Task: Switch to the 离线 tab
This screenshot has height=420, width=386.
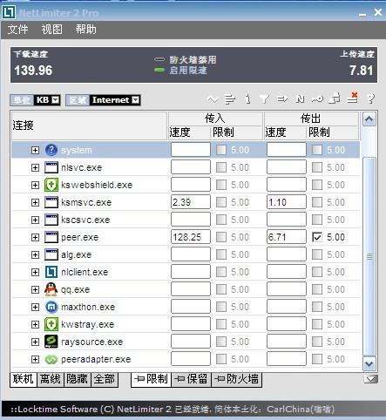Action: click(x=51, y=380)
